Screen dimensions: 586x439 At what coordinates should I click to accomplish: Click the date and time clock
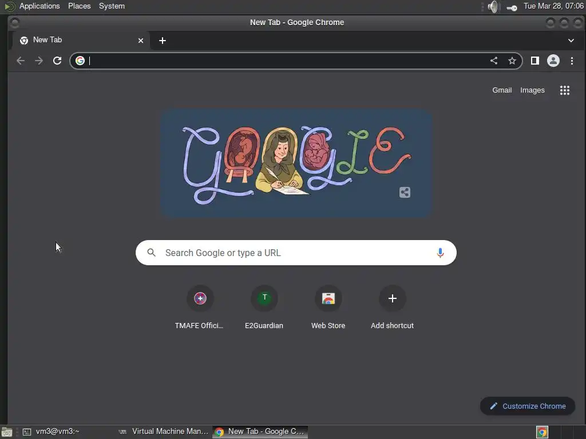tap(553, 6)
